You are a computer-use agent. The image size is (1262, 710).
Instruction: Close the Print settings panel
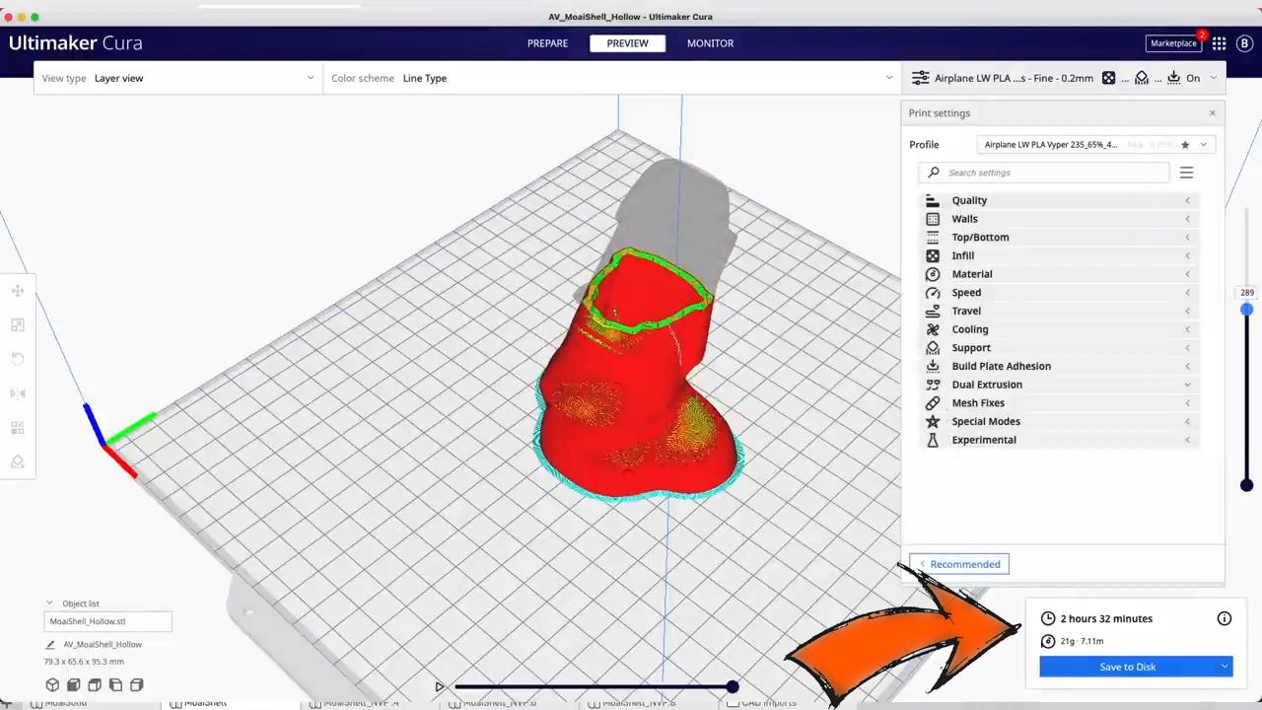pos(1212,113)
